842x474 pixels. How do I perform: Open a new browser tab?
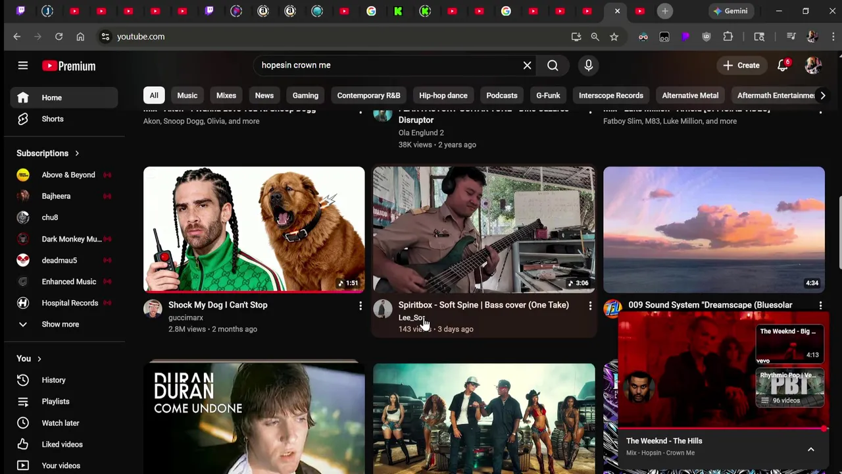[665, 11]
